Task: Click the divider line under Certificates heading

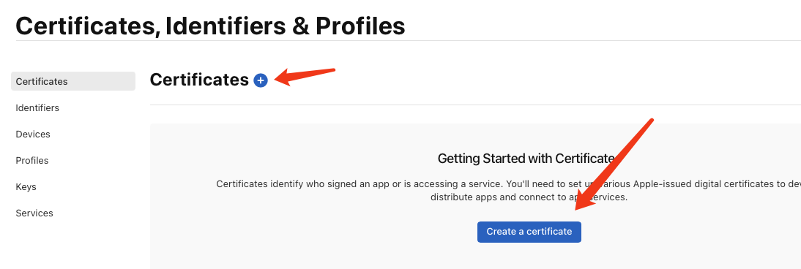Action: click(475, 105)
